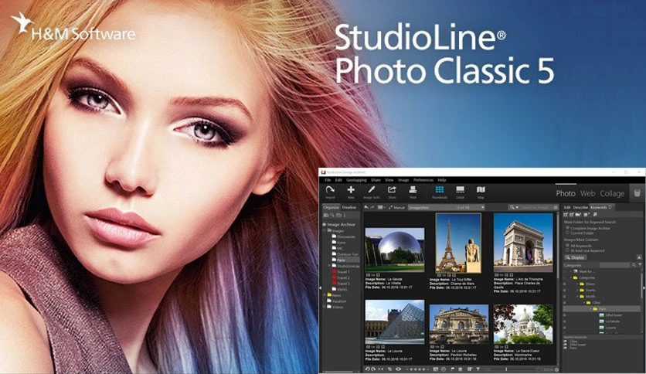Select the La Tour Eiffel thumbnail

click(x=458, y=243)
